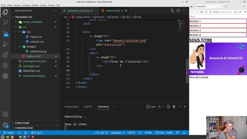Screen dimensions: 247x139
Task: Open the Manage gear icon
Action: (x=5, y=125)
